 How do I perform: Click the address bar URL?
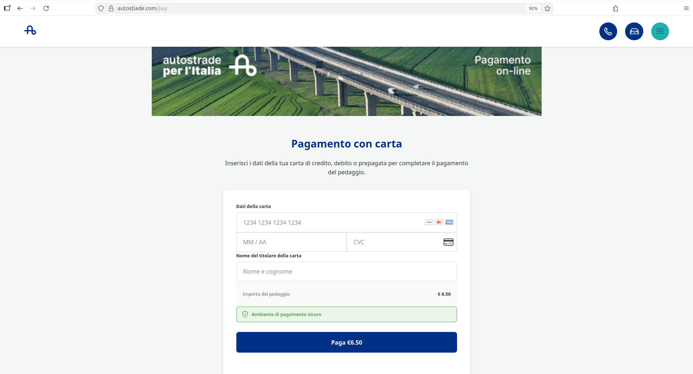142,8
